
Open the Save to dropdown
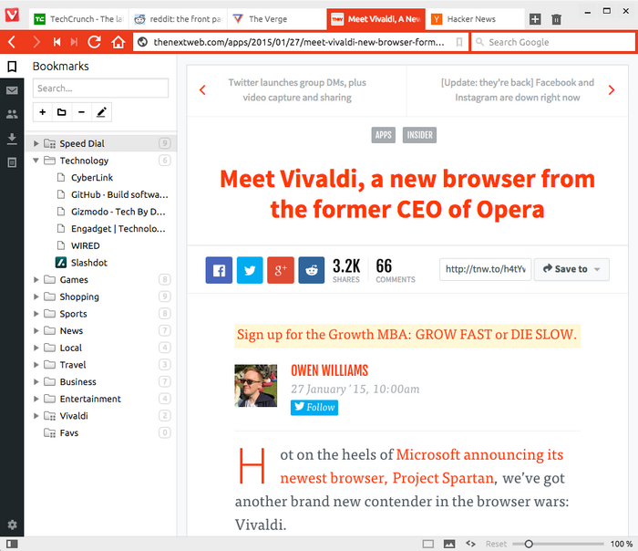click(x=571, y=269)
